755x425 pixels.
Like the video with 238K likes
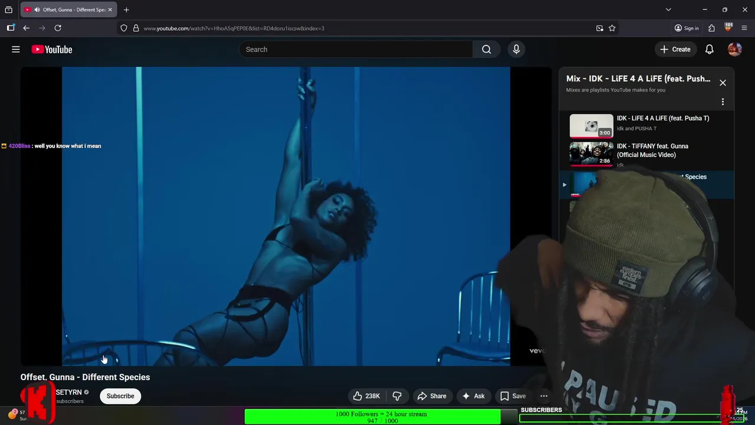coord(367,396)
